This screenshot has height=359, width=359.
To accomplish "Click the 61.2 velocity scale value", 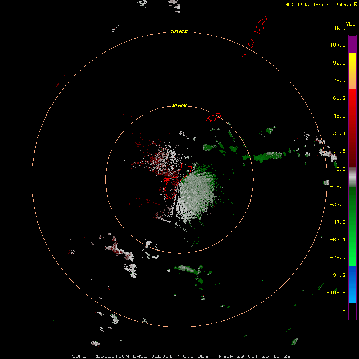I will pos(339,98).
